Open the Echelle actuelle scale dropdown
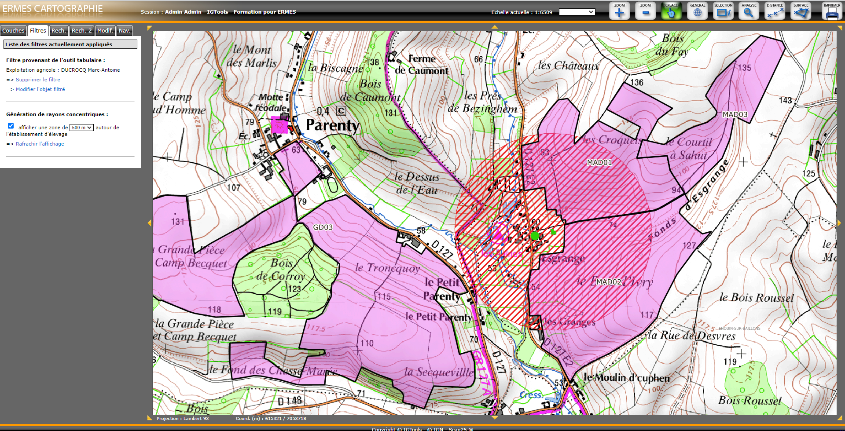Image resolution: width=845 pixels, height=431 pixels. click(577, 12)
